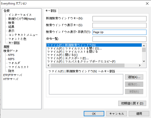Select 履歴 in the options tree

6,47
